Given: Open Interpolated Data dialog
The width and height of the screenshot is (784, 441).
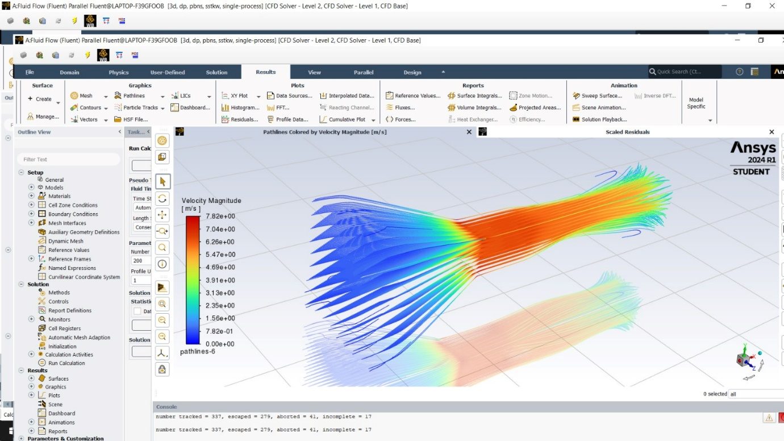Looking at the screenshot, I should (347, 95).
